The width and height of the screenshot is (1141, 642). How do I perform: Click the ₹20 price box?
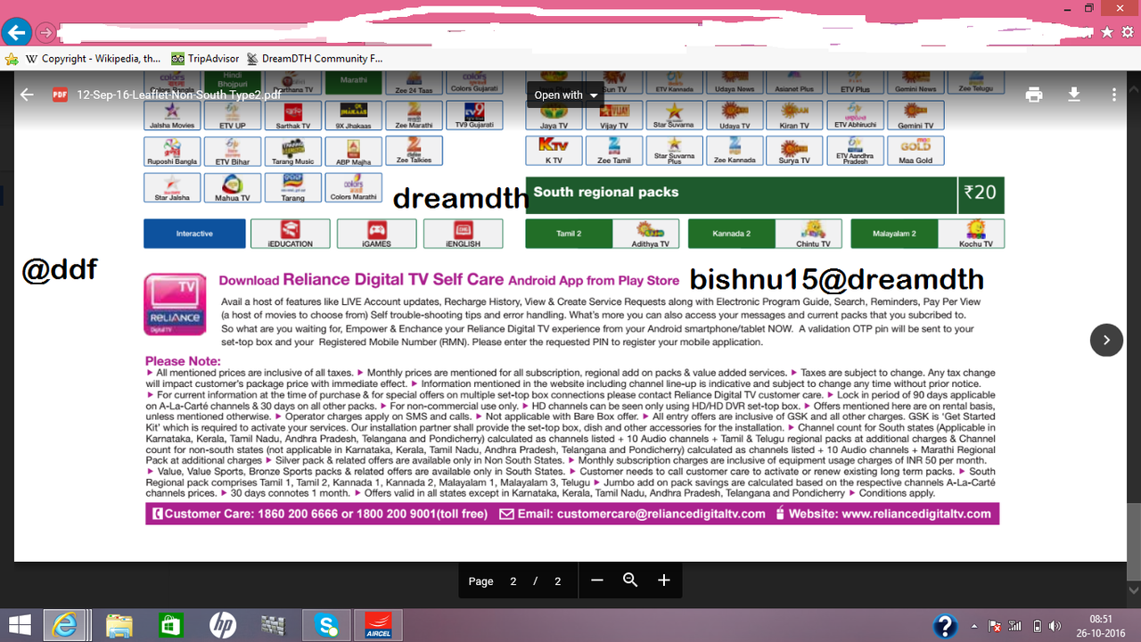pos(981,195)
